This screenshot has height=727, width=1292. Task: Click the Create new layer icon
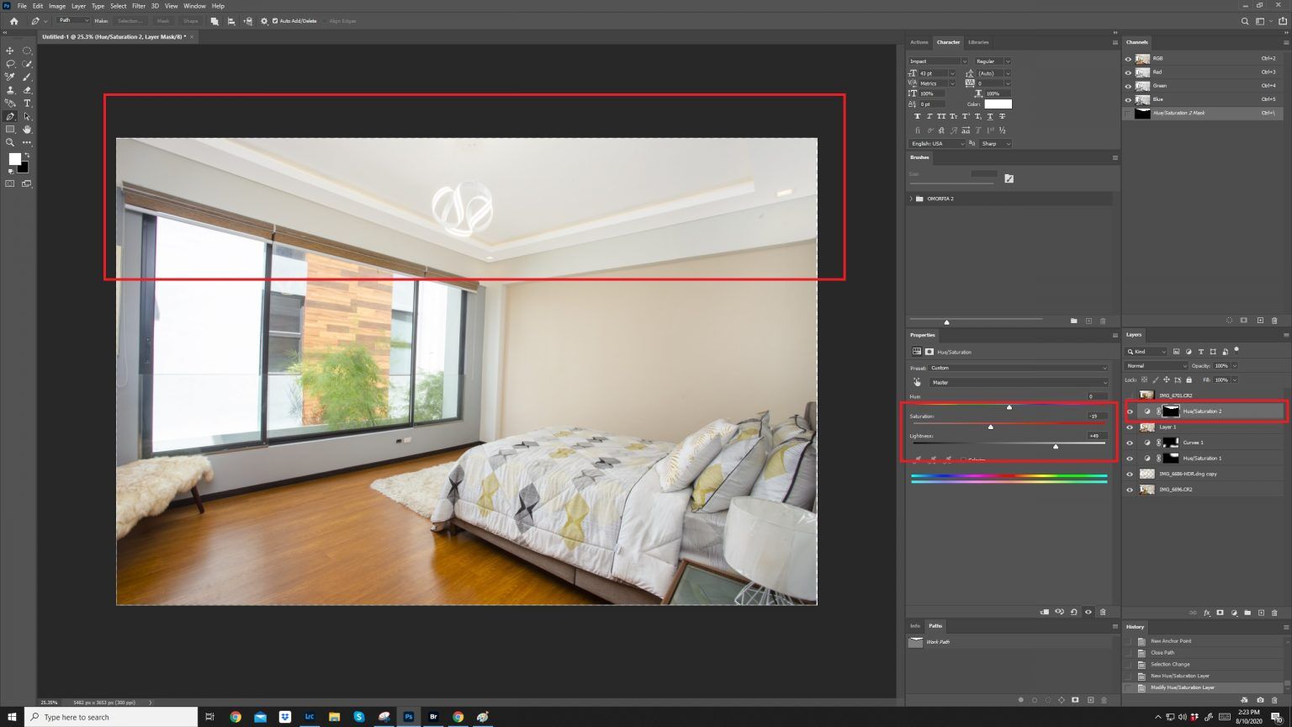click(1261, 613)
